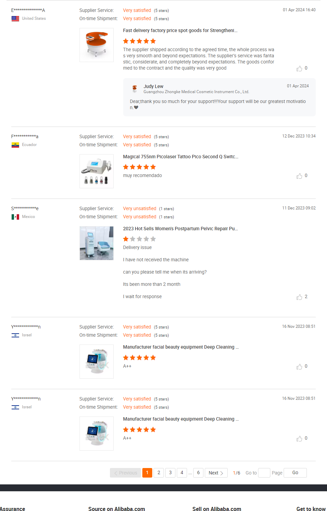Upvote the Mexico delivery issue review
The width and height of the screenshot is (327, 511).
[x=299, y=297]
